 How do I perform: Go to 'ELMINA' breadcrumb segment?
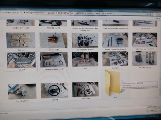pyautogui.click(x=90, y=13)
